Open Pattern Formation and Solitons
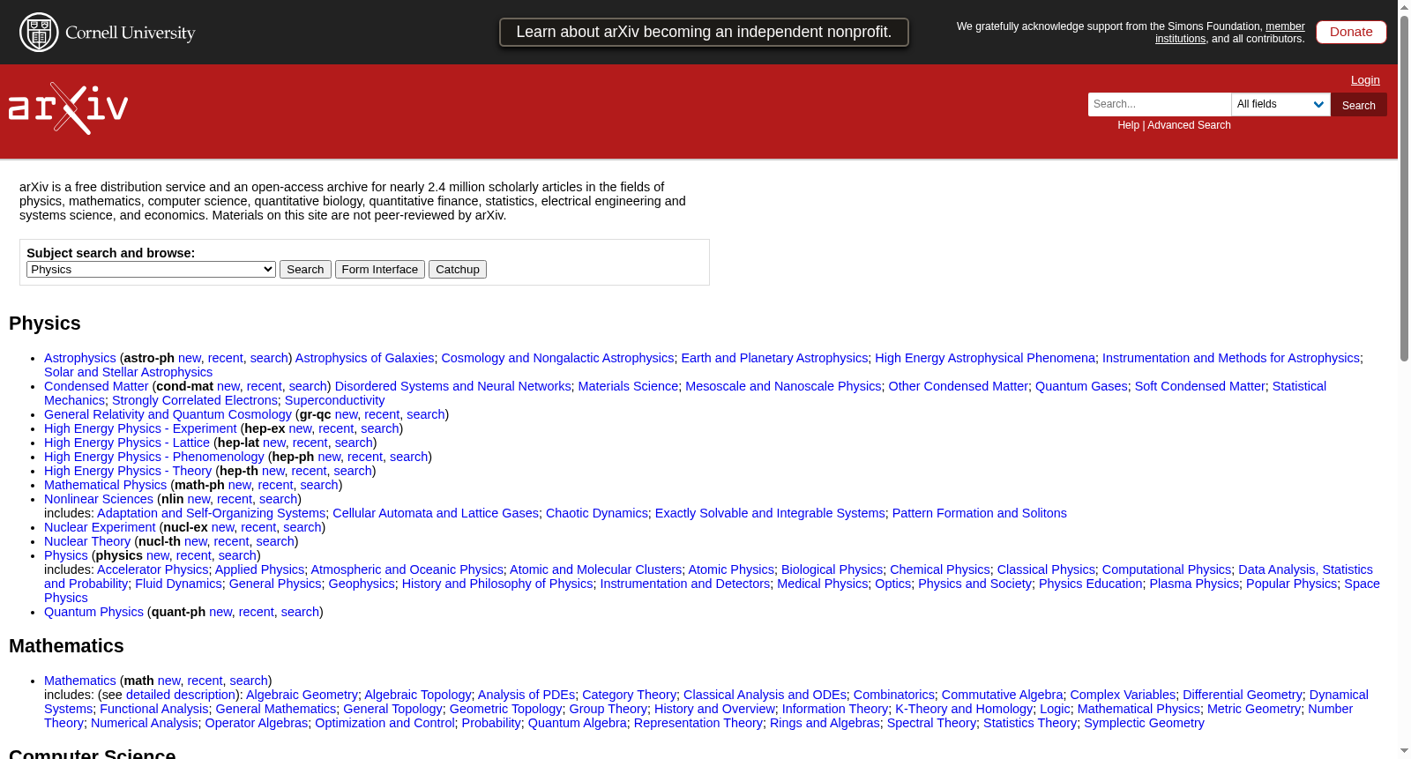Screen dimensions: 1411x759 coord(980,513)
